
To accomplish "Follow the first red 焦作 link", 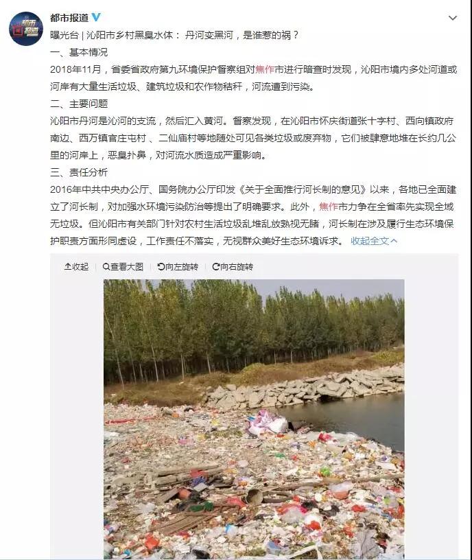I will (x=265, y=69).
